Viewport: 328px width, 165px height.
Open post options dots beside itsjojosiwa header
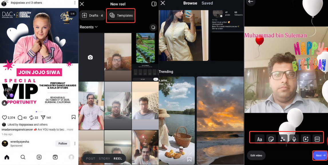tap(75, 3)
